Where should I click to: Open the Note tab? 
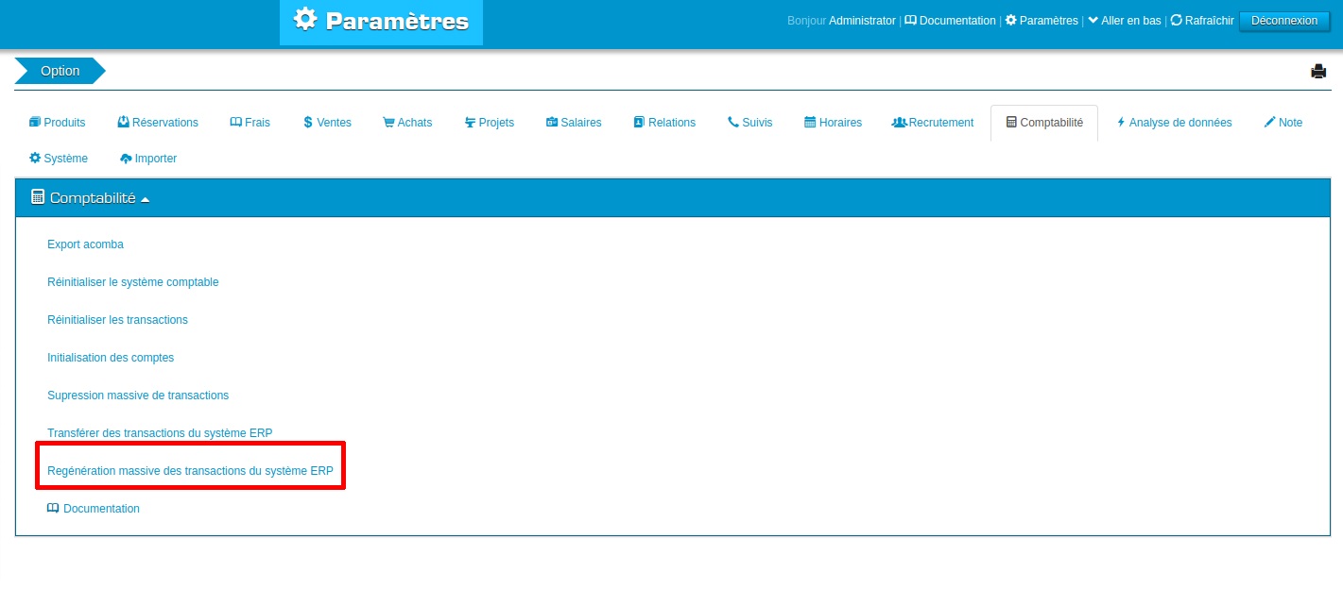click(1283, 122)
